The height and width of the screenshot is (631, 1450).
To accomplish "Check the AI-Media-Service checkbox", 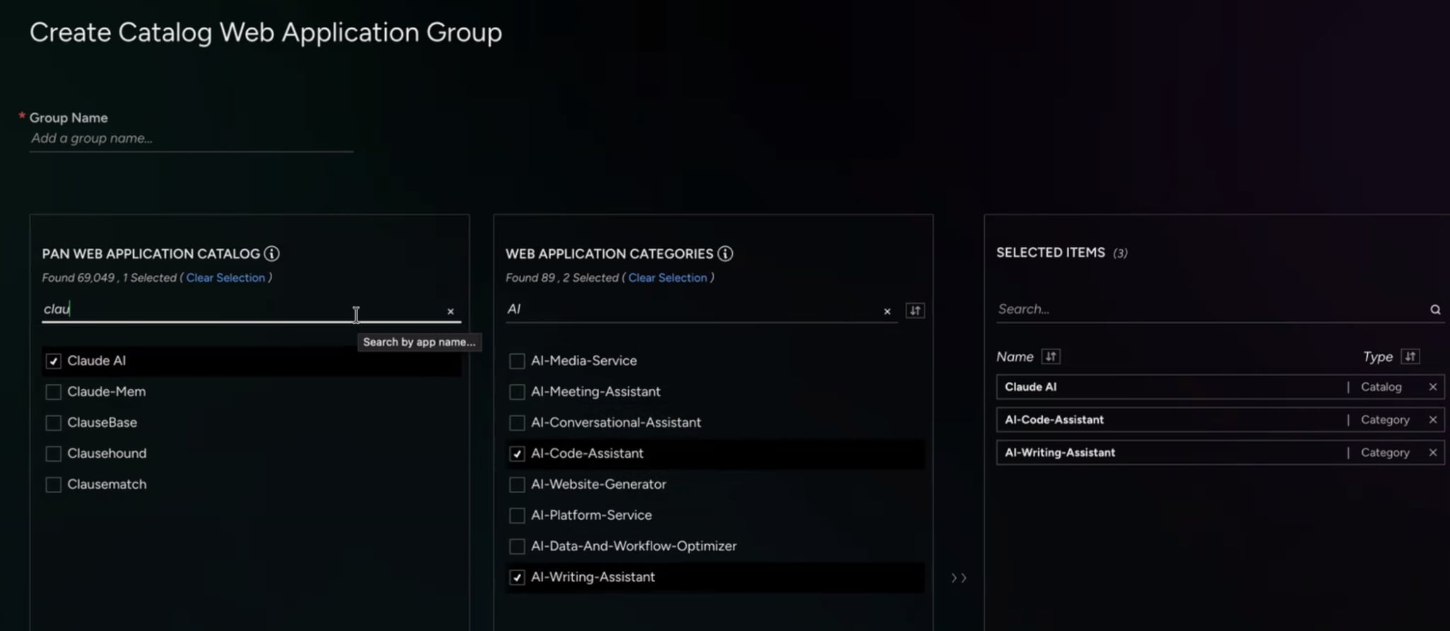I will coord(517,361).
